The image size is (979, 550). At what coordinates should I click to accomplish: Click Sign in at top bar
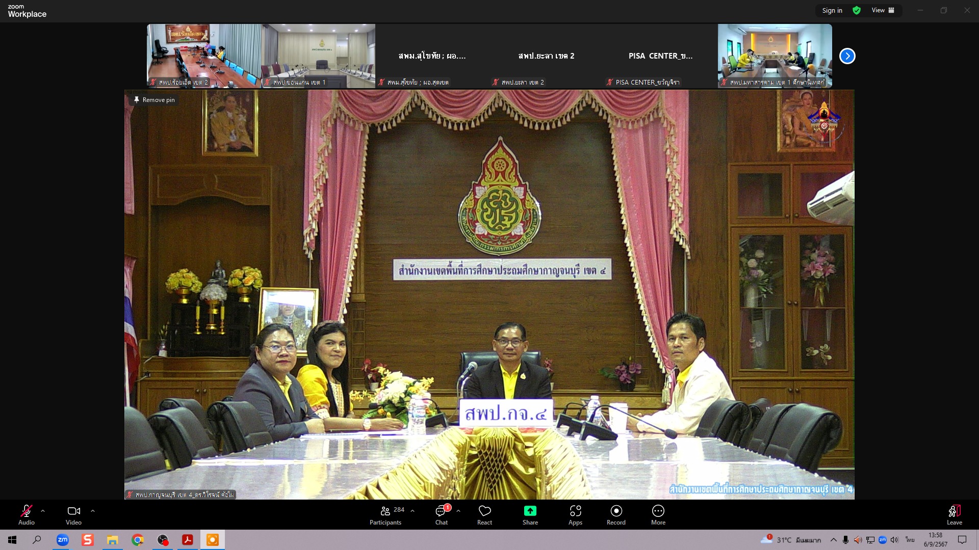(x=832, y=10)
